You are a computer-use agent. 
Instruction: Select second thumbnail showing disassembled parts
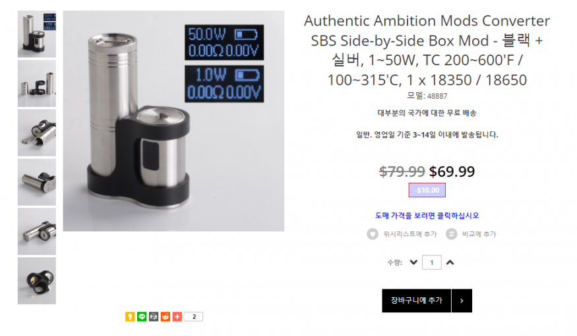click(37, 84)
